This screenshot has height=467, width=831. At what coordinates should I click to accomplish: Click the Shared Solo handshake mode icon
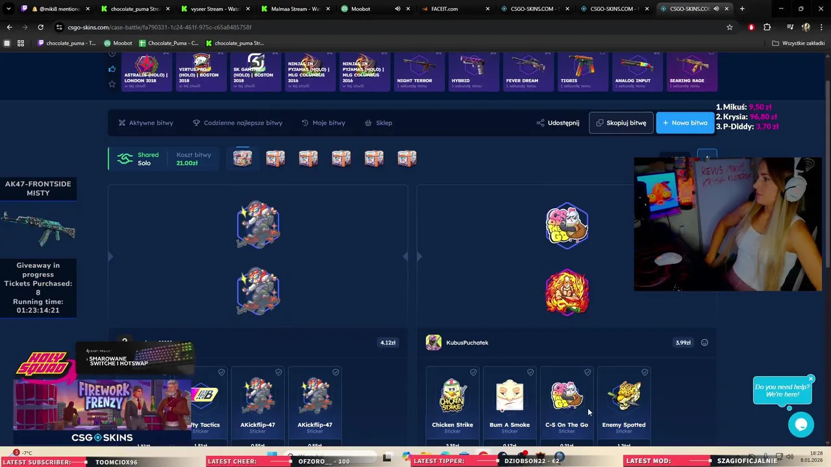tap(125, 158)
